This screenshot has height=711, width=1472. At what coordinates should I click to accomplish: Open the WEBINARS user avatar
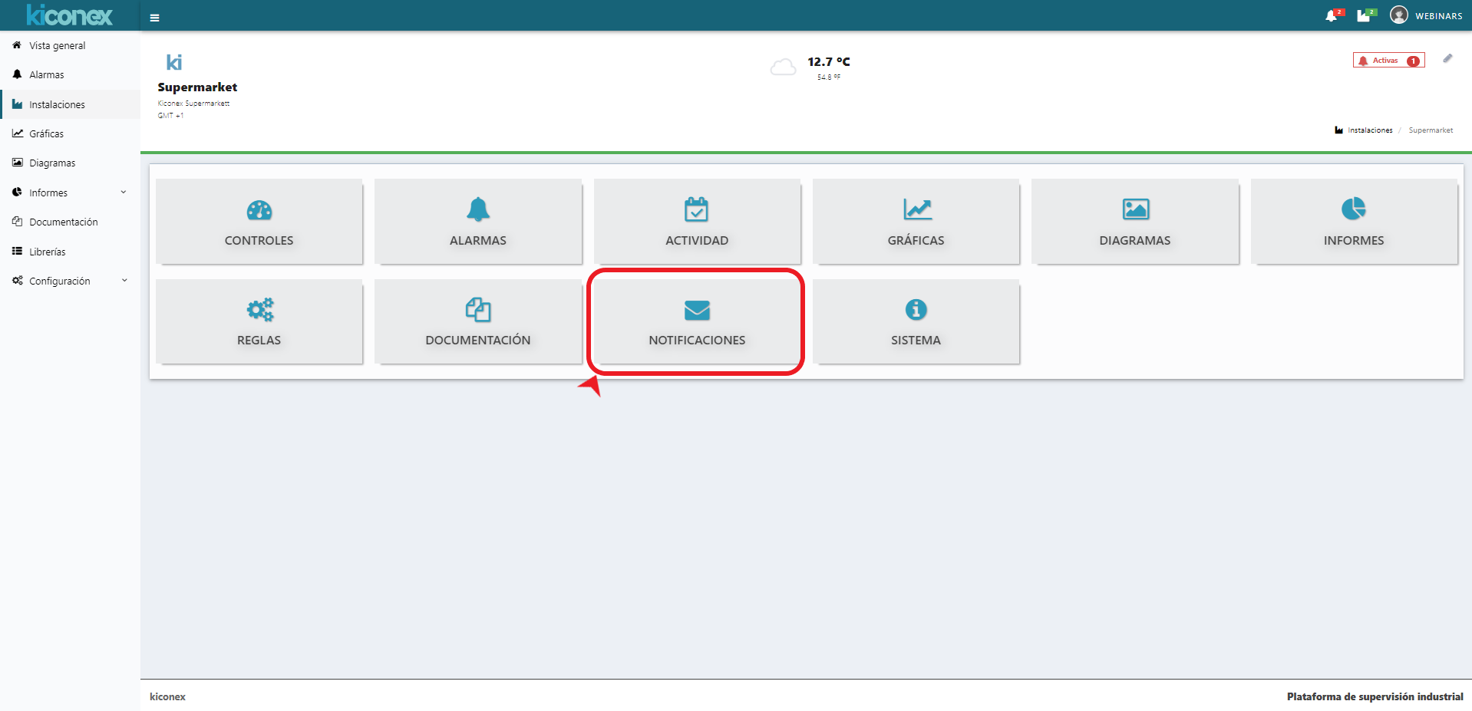(1398, 15)
